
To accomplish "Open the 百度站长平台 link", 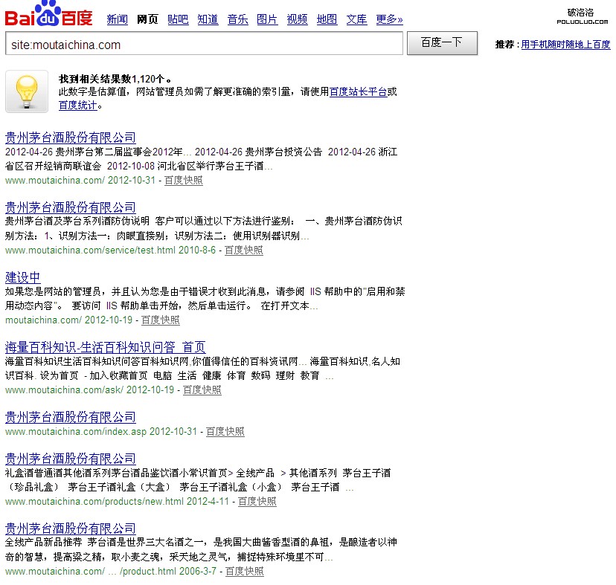I will pos(358,92).
